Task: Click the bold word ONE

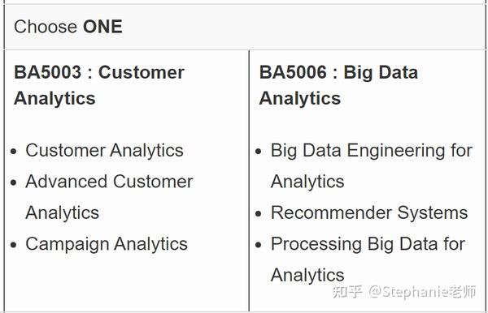Action: 102,27
